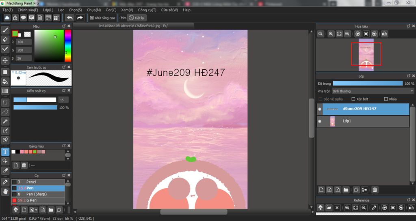Add a new layer in Lớp panel
Screen dimensions: 416x221
pos(321,190)
